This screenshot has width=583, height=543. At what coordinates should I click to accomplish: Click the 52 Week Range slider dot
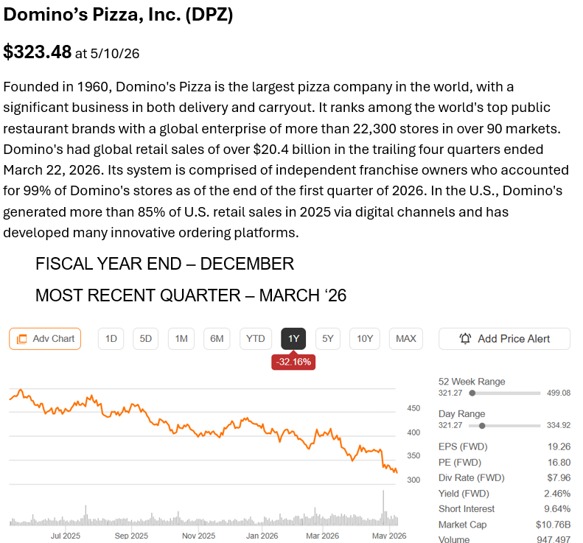472,393
